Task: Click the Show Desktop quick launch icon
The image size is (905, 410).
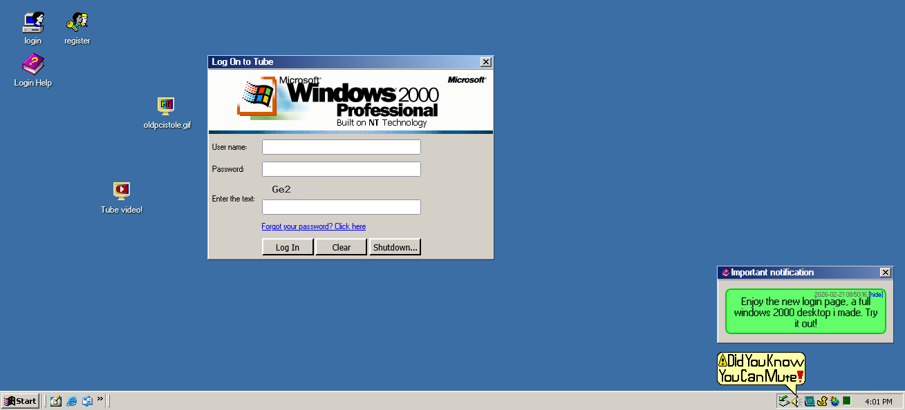Action: (x=56, y=401)
